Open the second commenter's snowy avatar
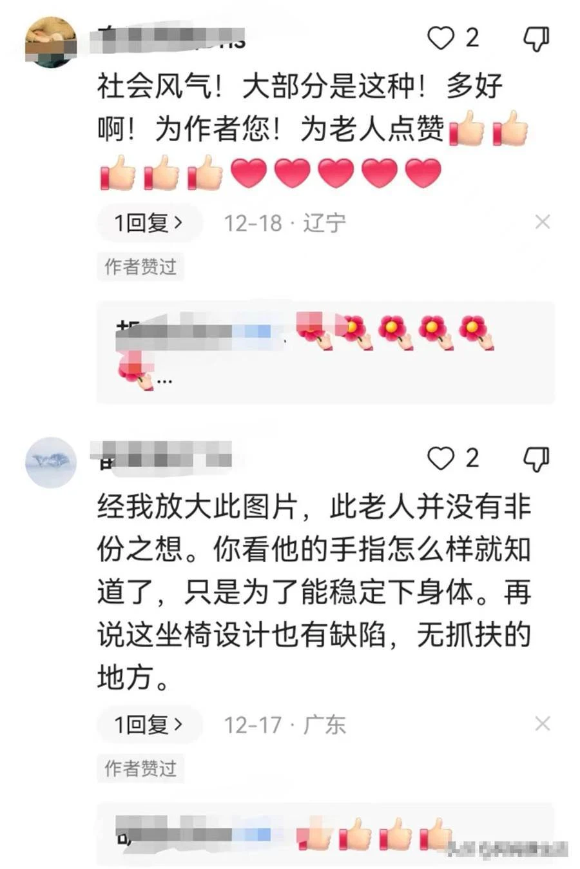The image size is (580, 869). tap(51, 462)
